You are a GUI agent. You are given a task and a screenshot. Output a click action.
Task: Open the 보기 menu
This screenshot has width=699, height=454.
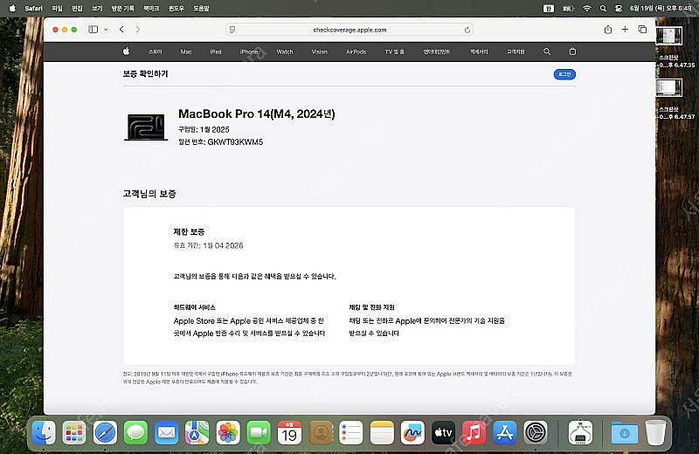click(97, 8)
